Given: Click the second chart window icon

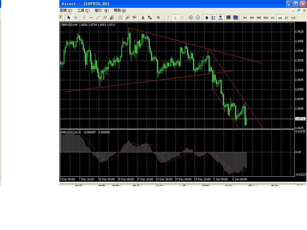Looking at the screenshot, I should click(236, 18).
